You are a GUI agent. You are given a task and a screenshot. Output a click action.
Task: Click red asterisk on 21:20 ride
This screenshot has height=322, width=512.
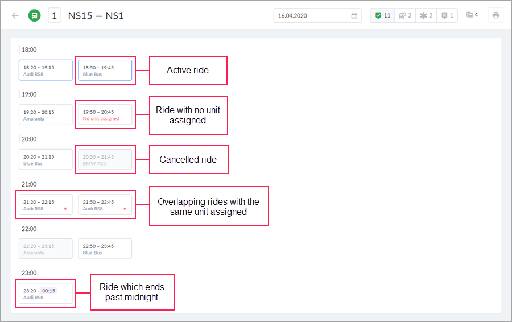click(65, 209)
